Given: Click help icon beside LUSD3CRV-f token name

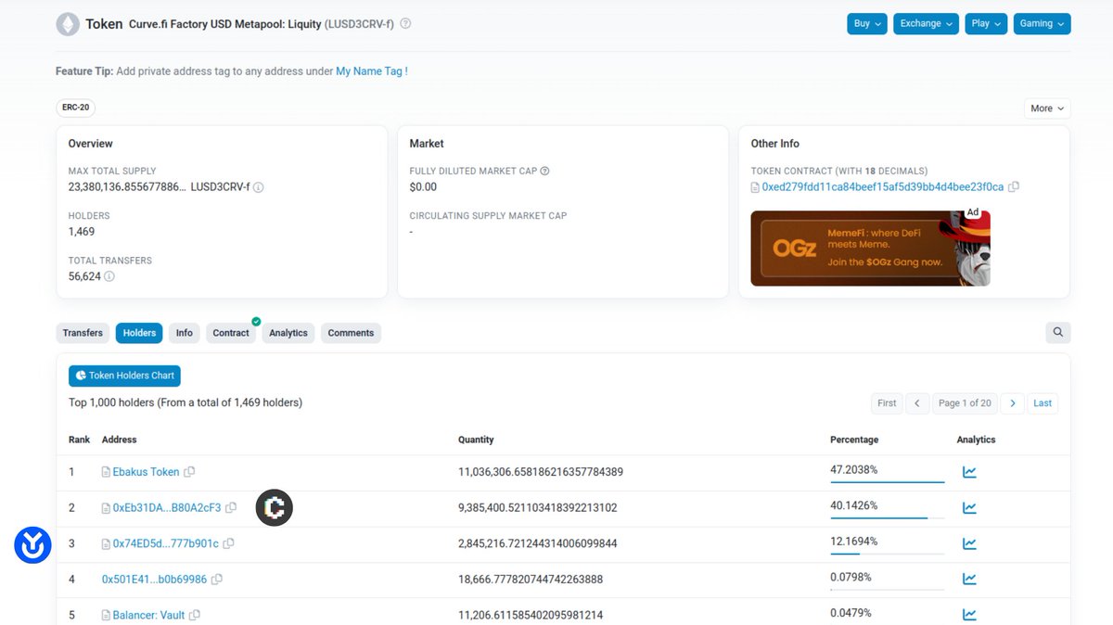Looking at the screenshot, I should 405,24.
